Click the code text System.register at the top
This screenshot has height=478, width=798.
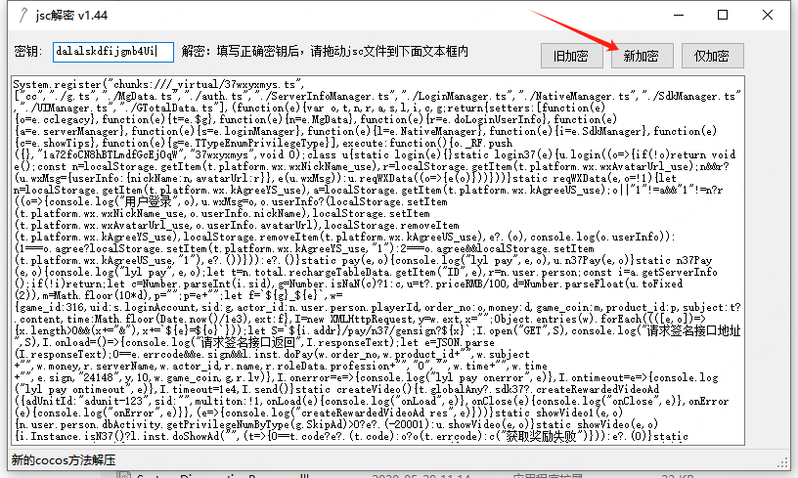click(57, 84)
